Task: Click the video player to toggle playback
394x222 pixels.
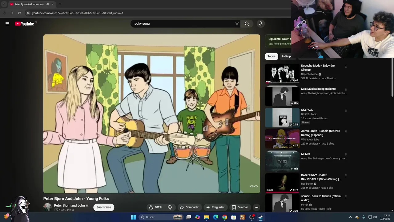Action: coord(151,114)
